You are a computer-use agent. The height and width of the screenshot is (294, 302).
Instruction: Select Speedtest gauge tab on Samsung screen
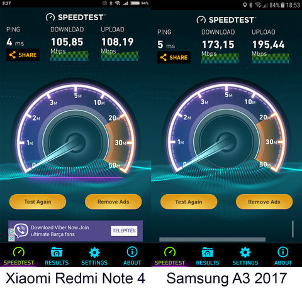click(x=170, y=256)
